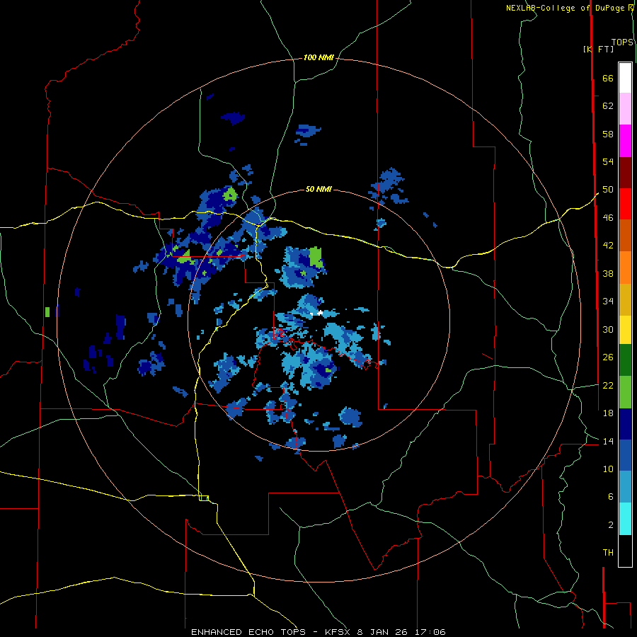Viewport: 637px width, 637px height.
Task: Click the "TOPS" legend heading
Action: (x=622, y=42)
